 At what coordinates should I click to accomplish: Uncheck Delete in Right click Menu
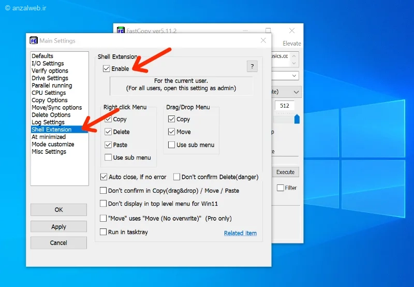[x=108, y=132]
